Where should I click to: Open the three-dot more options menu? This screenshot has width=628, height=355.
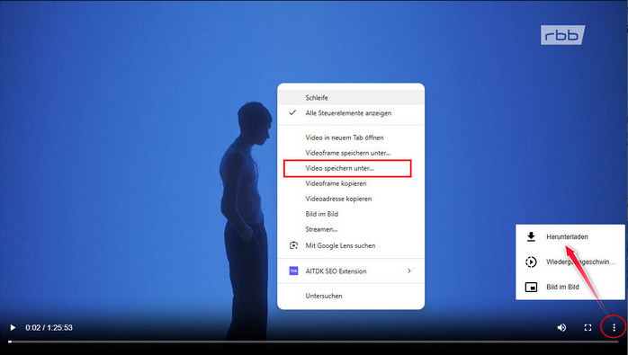pos(614,328)
